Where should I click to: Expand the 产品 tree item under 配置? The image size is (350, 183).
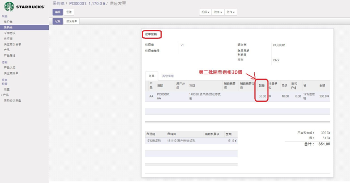pyautogui.click(x=6, y=95)
